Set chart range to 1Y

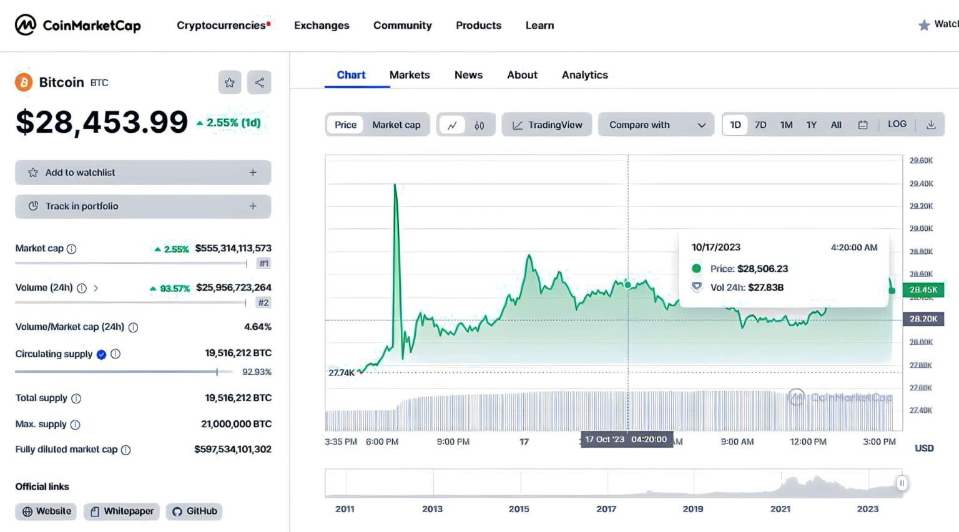[812, 125]
